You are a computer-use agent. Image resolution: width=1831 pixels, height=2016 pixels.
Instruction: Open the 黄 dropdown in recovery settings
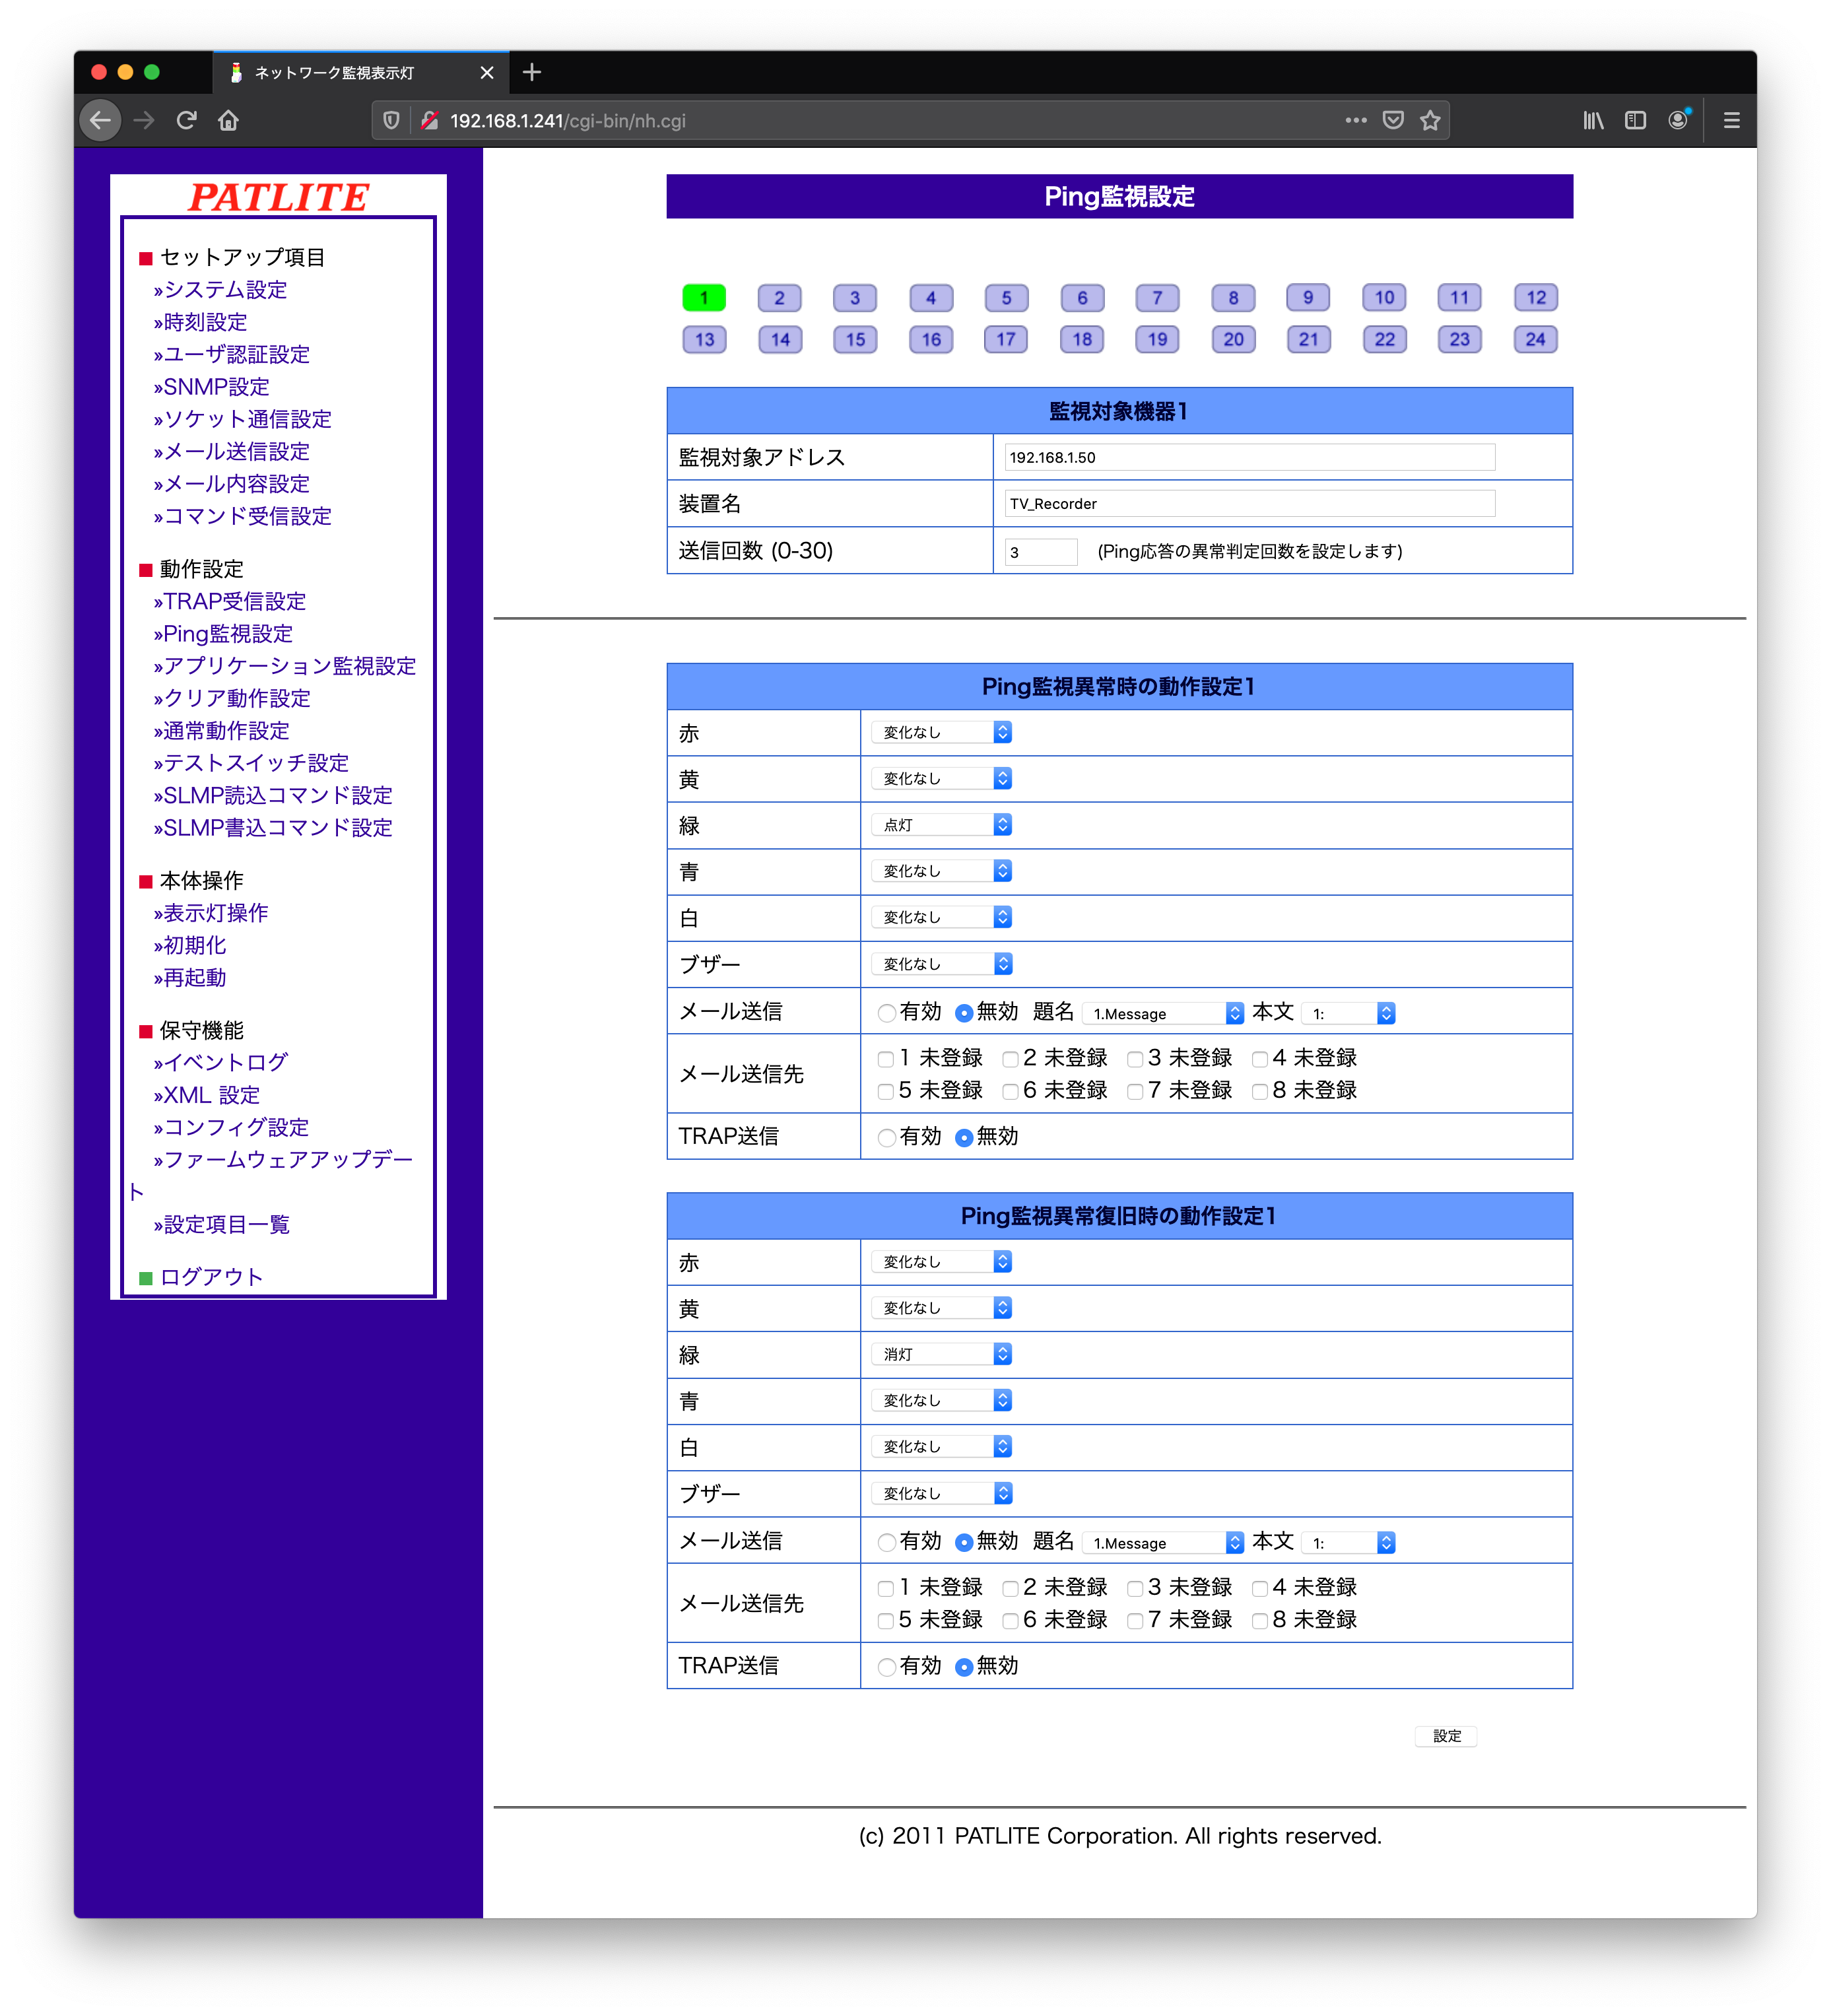pyautogui.click(x=942, y=1308)
